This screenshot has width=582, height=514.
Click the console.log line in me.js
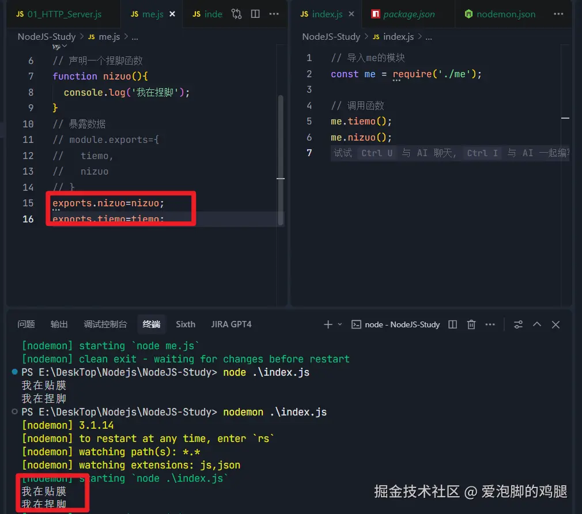click(x=127, y=92)
